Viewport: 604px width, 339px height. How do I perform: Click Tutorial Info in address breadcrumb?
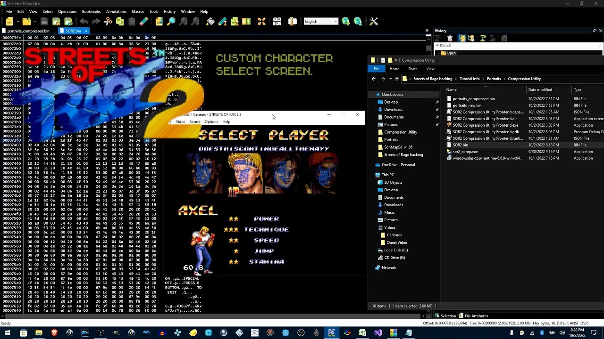[470, 79]
